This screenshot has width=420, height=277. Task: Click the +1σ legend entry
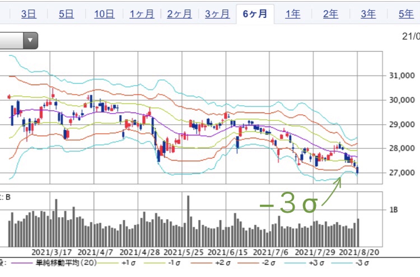[128, 263]
